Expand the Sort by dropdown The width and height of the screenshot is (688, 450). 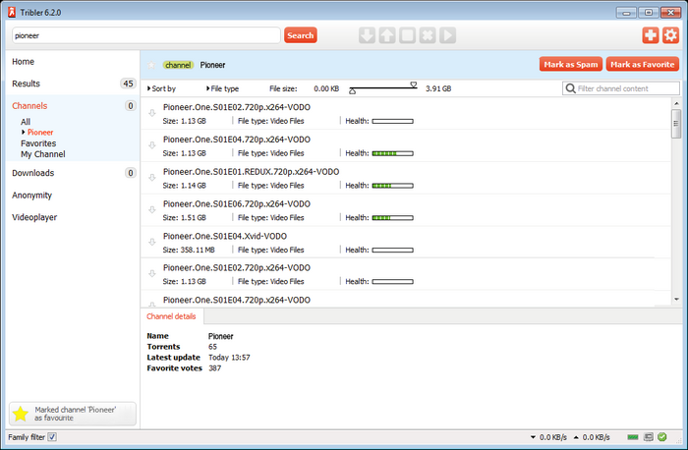pos(161,88)
